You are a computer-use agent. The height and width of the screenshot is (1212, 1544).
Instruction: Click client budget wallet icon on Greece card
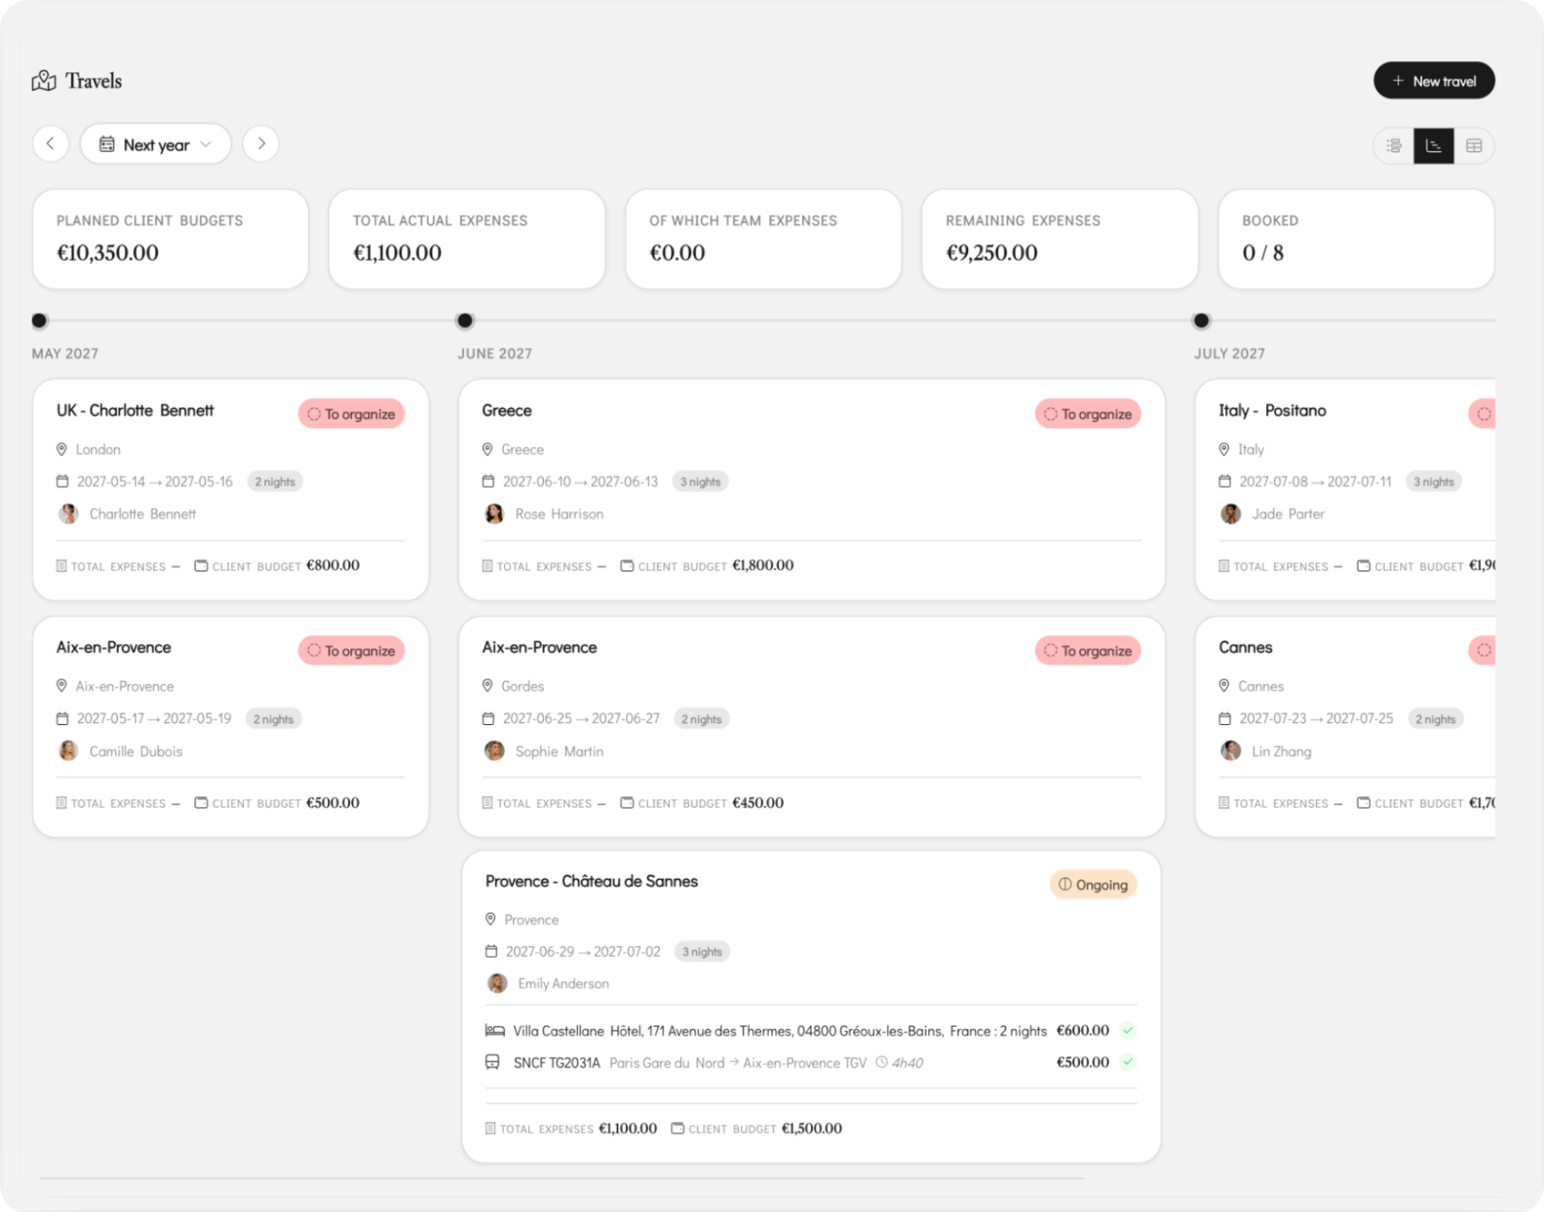pyautogui.click(x=627, y=566)
